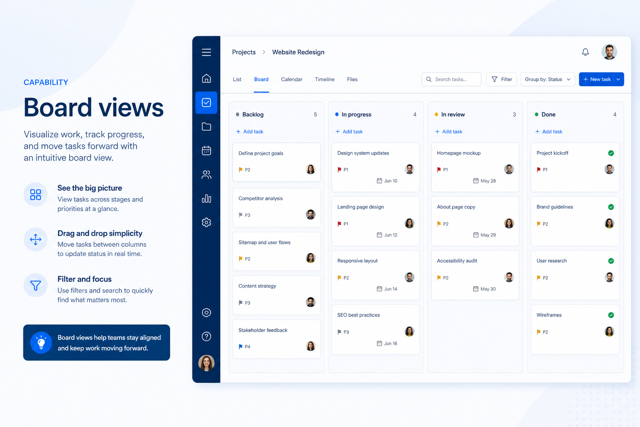Open the folder icon in the sidebar

click(206, 126)
